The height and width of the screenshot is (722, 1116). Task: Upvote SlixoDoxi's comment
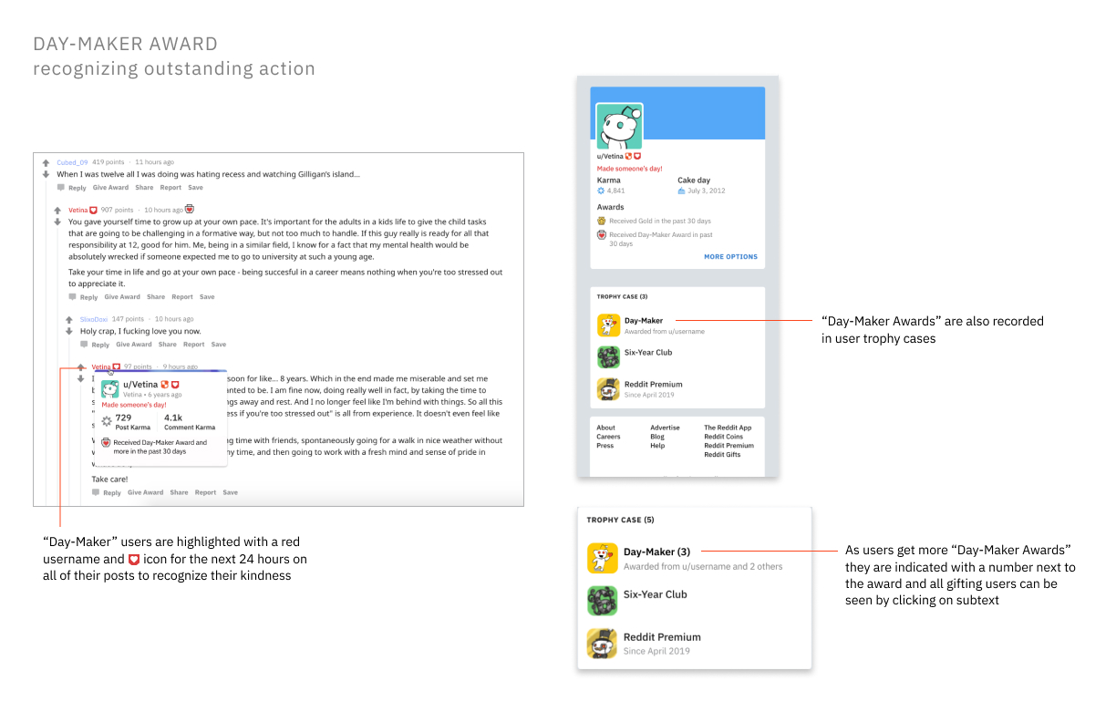68,320
